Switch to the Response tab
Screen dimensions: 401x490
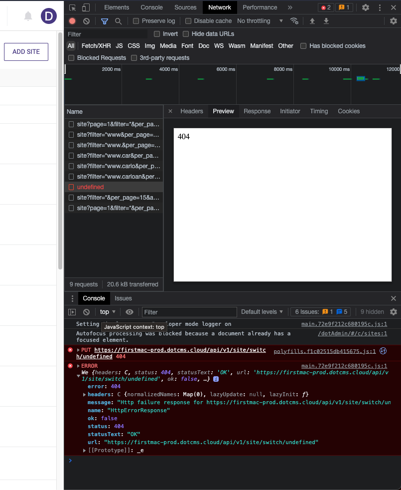[257, 111]
